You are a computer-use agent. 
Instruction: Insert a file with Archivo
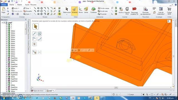(121, 11)
